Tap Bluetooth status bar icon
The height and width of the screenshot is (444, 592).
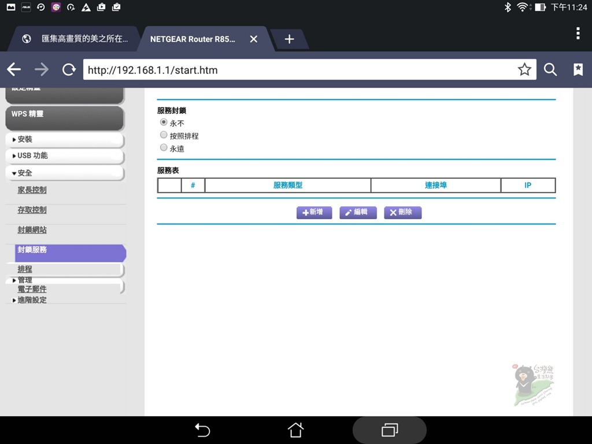[x=508, y=7]
